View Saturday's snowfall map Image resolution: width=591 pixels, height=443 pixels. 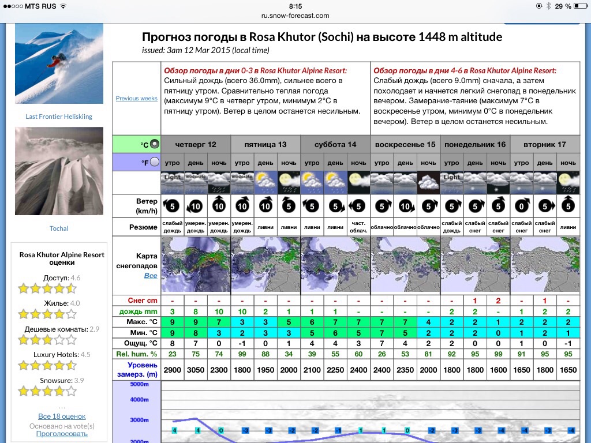pos(335,265)
